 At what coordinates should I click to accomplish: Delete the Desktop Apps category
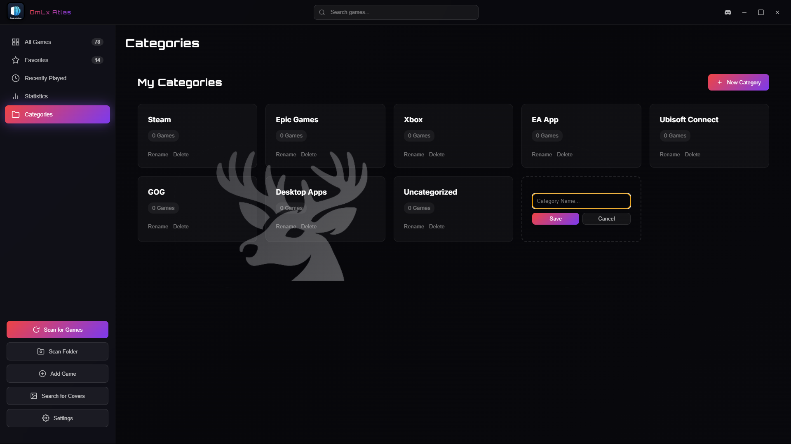click(x=309, y=226)
